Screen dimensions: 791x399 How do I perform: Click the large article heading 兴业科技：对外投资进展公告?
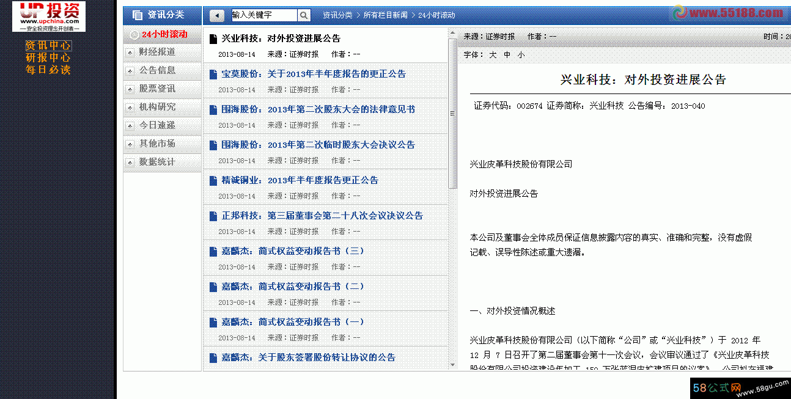coord(643,79)
